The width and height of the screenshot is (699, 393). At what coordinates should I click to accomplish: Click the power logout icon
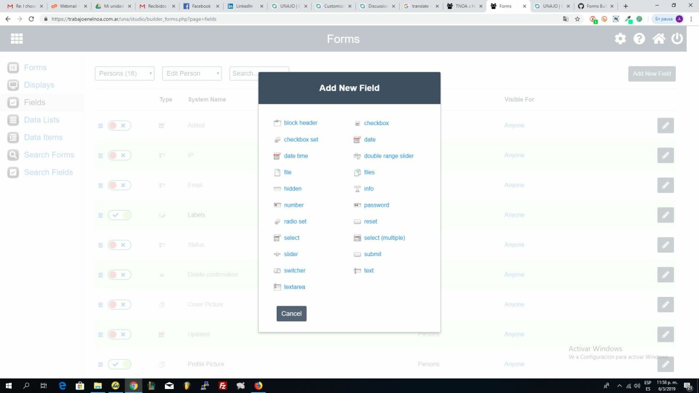click(x=677, y=39)
